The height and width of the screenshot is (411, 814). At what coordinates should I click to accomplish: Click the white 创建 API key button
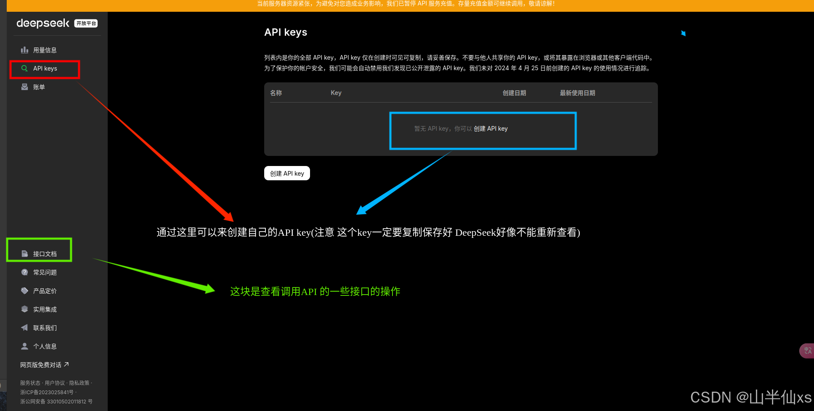[x=287, y=173]
